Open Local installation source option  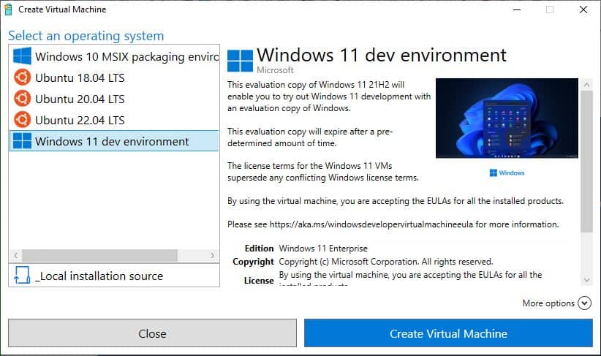coord(114,276)
